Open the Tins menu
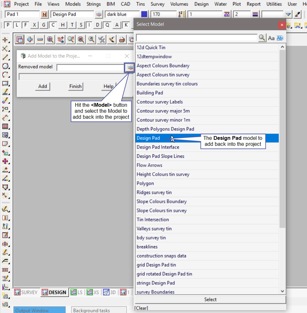The height and width of the screenshot is (313, 307). pyautogui.click(x=140, y=4)
